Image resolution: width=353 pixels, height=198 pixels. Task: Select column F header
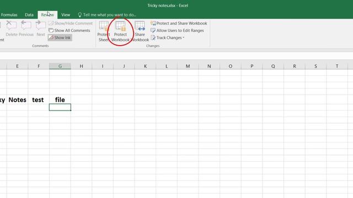39,66
